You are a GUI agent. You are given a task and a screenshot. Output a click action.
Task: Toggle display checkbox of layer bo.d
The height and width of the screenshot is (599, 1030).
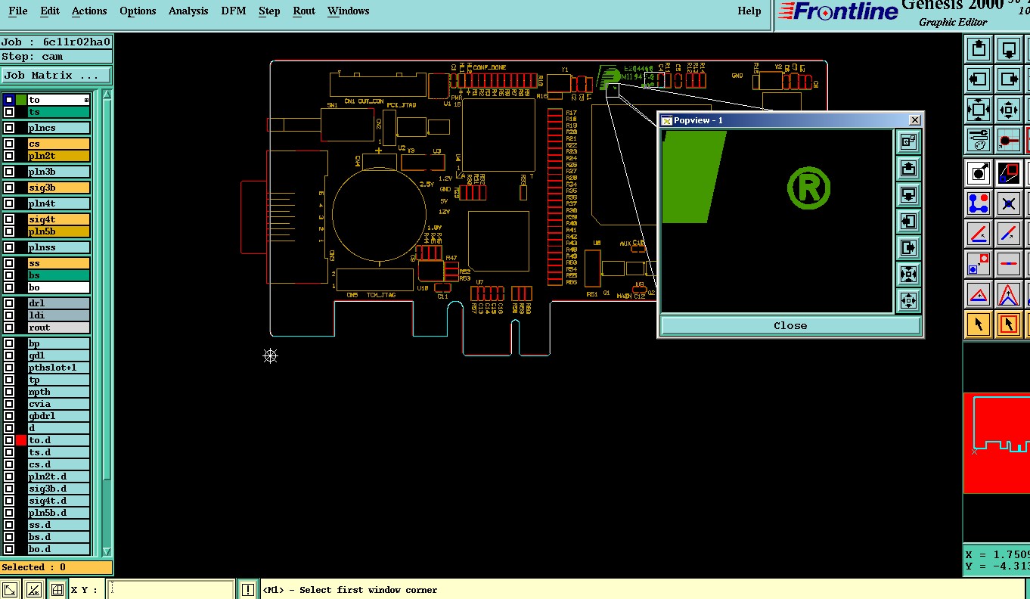coord(9,549)
